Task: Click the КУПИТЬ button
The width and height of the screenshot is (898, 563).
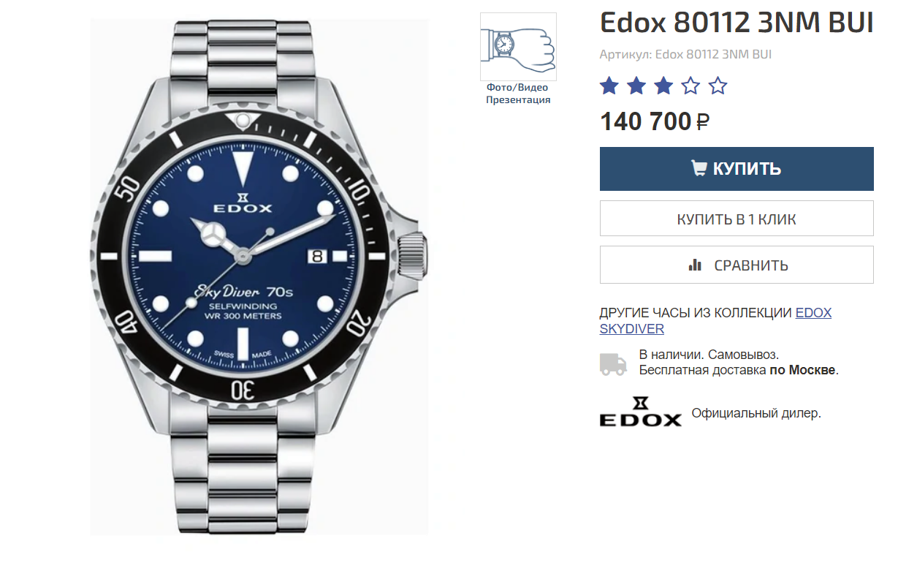Action: [x=737, y=169]
